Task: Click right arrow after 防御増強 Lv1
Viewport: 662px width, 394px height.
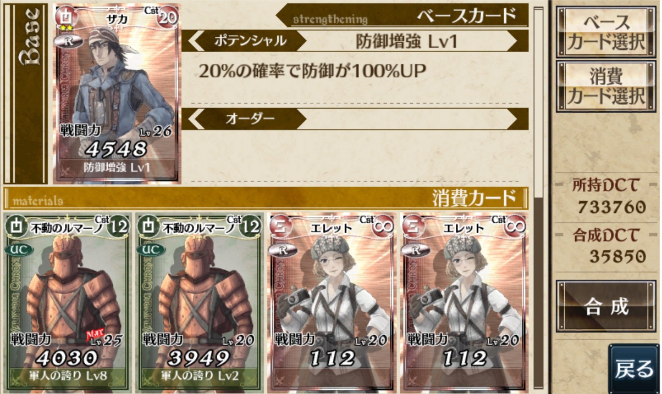Action: pos(512,41)
